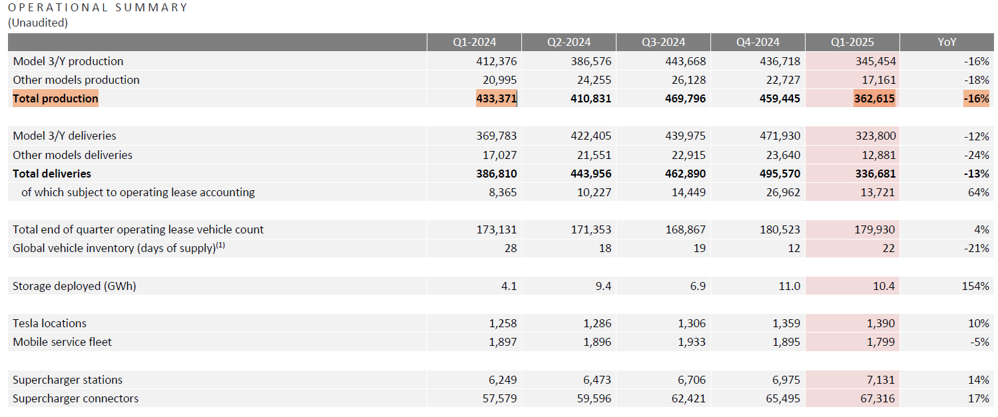Select the Q4-2024 column header
Image resolution: width=998 pixels, height=417 pixels.
tap(758, 42)
